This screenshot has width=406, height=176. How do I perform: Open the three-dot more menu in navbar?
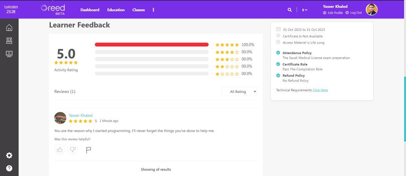153,10
